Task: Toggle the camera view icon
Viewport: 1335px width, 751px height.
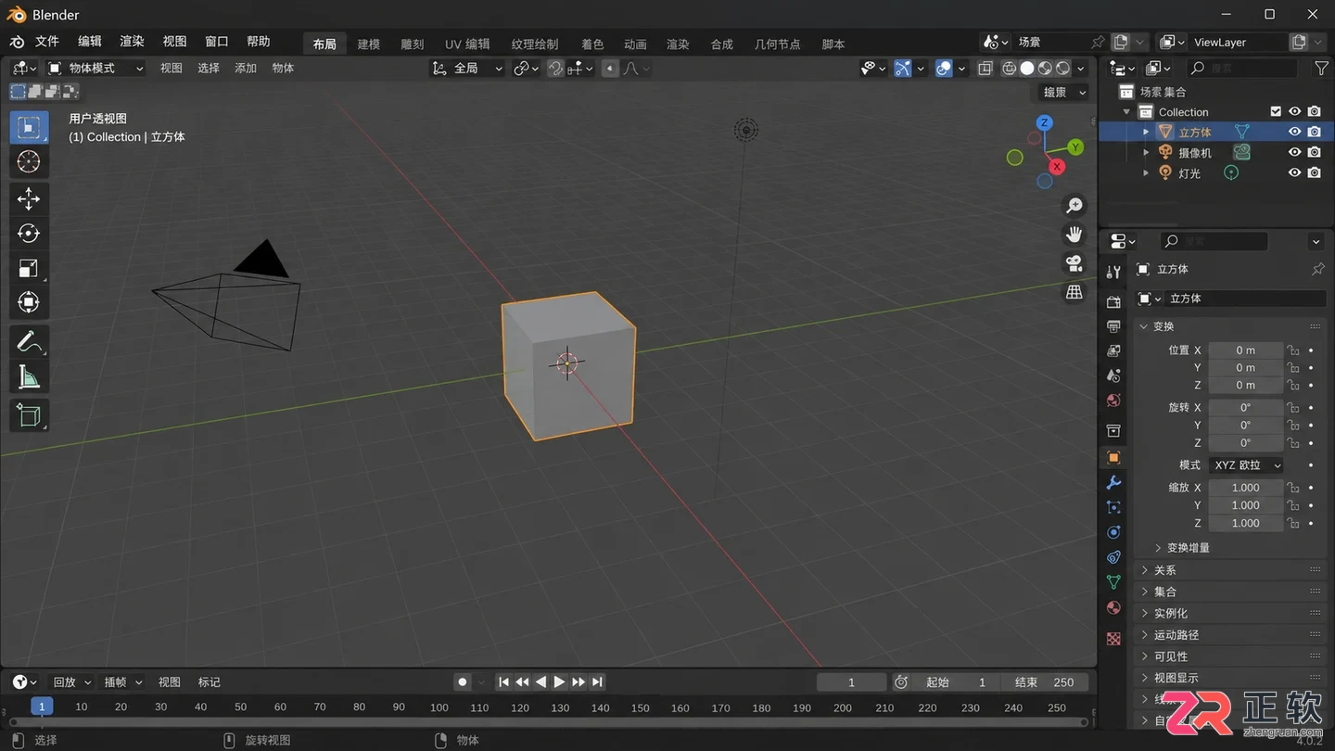Action: point(1074,263)
